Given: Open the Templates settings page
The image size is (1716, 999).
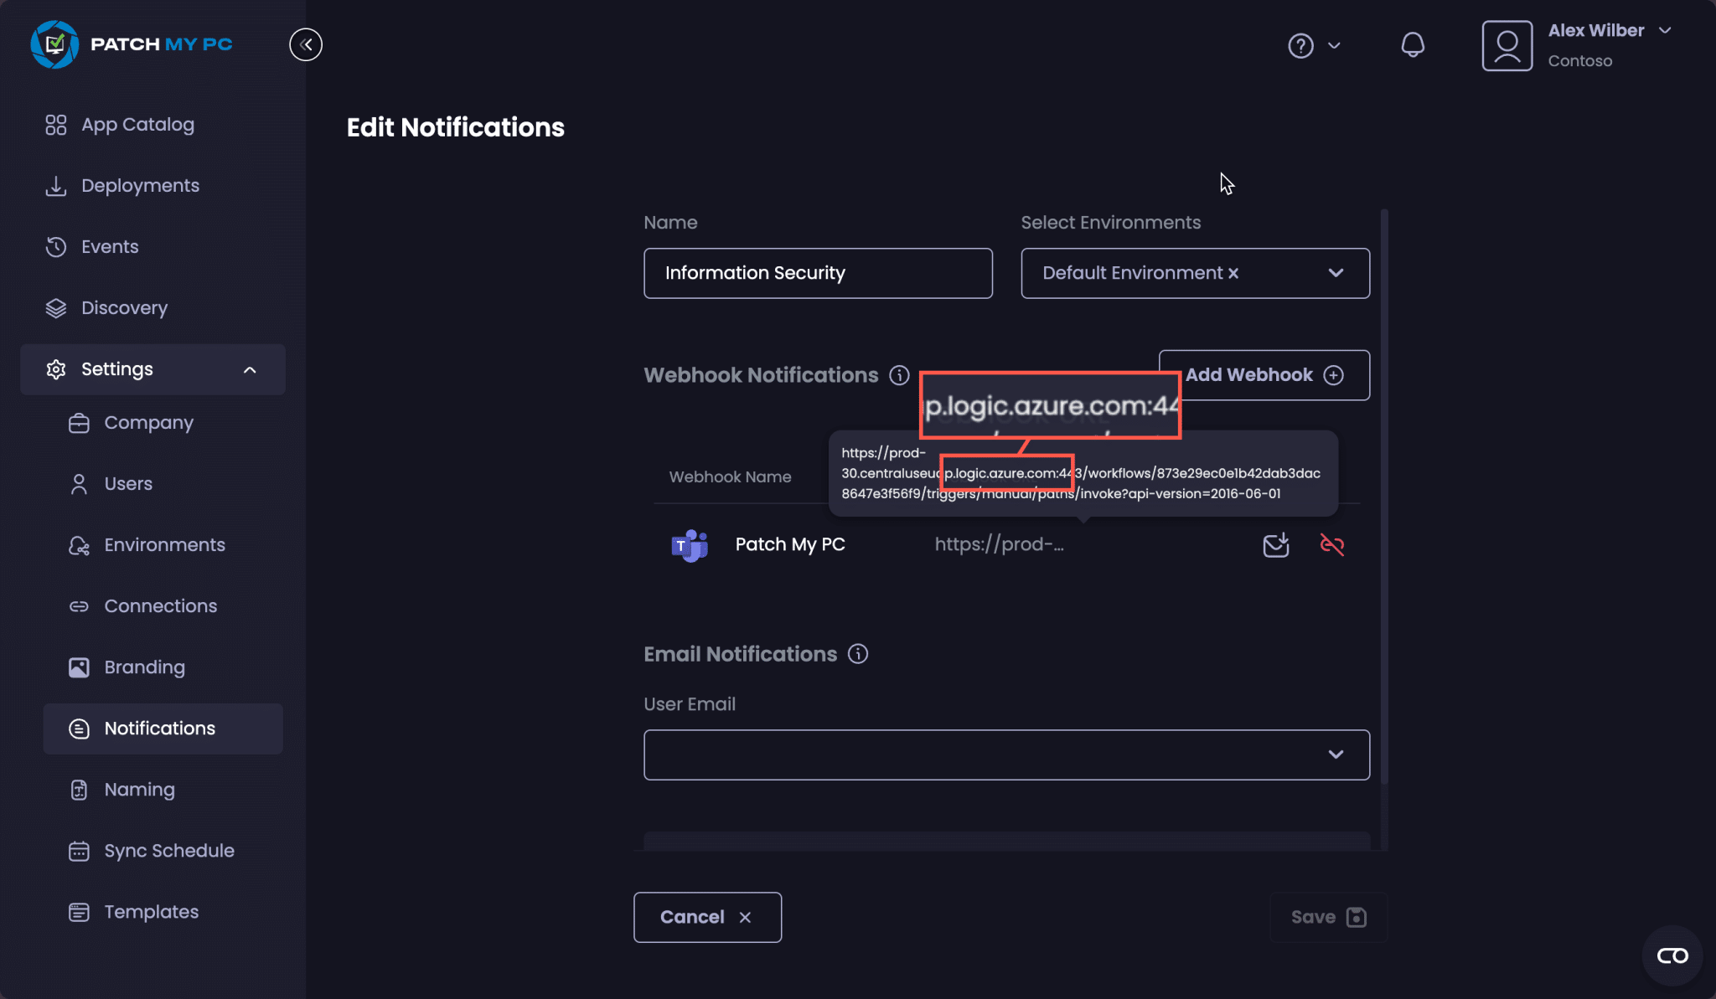Looking at the screenshot, I should (151, 911).
